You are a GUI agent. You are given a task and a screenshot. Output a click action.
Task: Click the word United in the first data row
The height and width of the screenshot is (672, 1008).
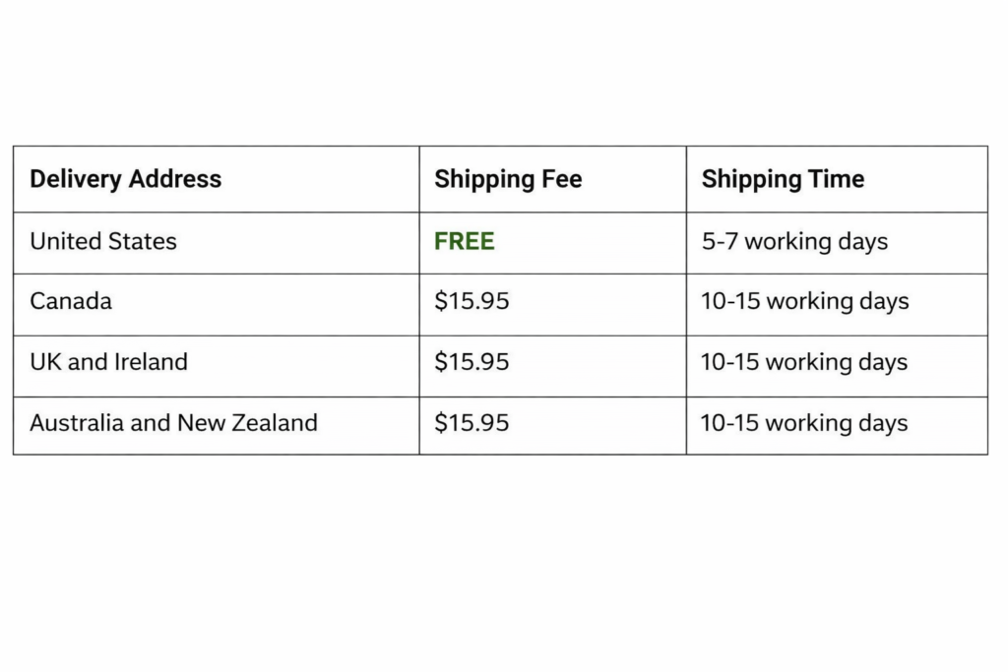62,241
